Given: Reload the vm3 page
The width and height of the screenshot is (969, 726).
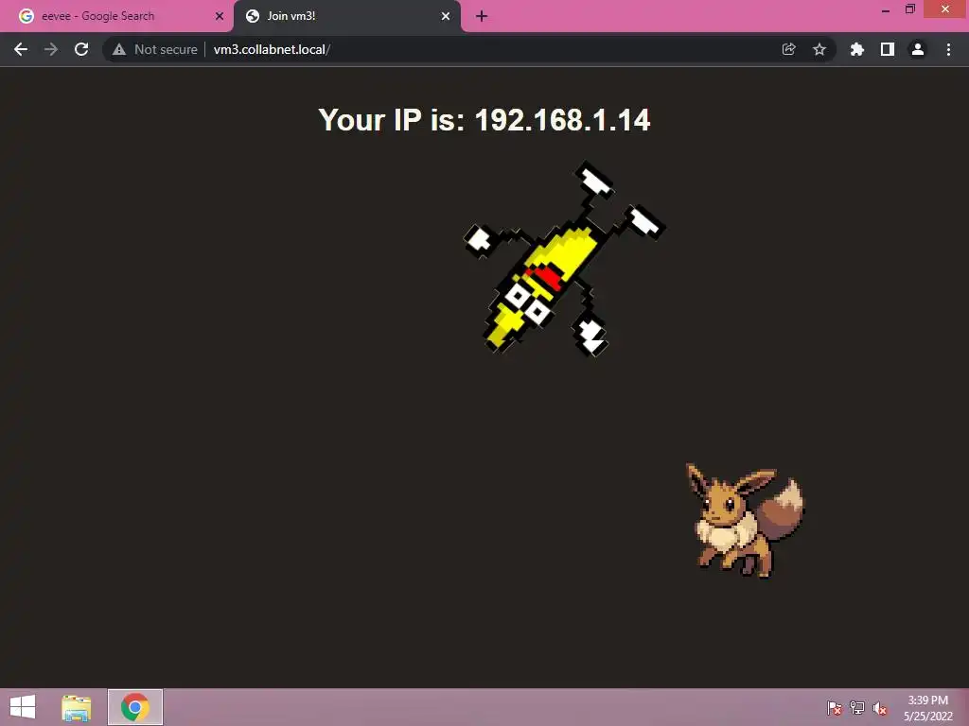Looking at the screenshot, I should (81, 49).
